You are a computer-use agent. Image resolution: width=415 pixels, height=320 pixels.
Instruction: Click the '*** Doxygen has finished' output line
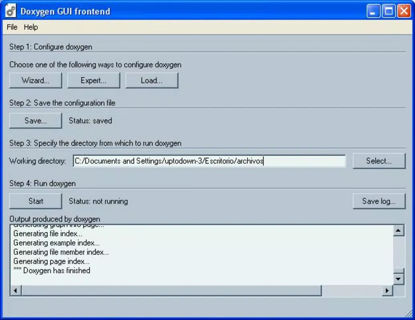pyautogui.click(x=52, y=270)
